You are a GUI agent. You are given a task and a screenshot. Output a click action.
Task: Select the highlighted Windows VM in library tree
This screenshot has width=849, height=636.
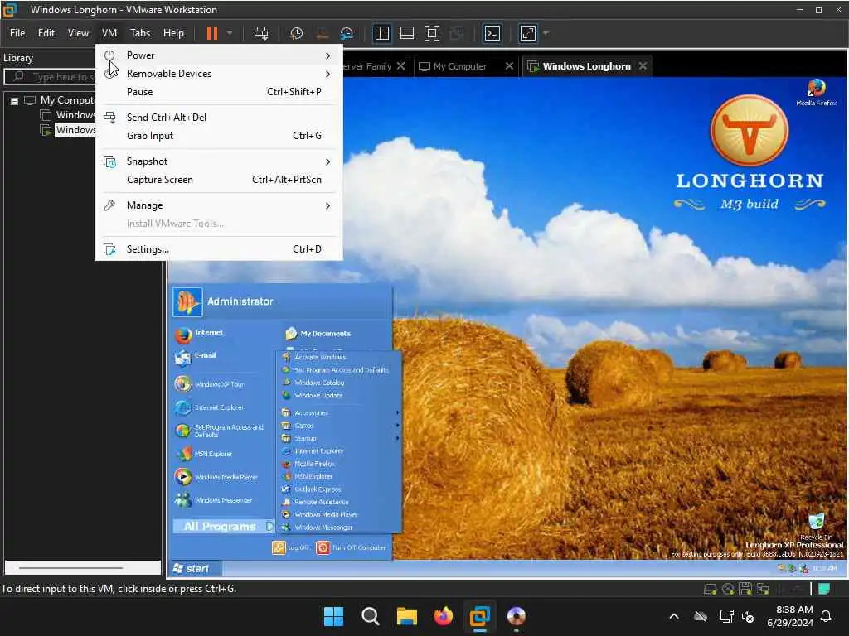pos(75,130)
